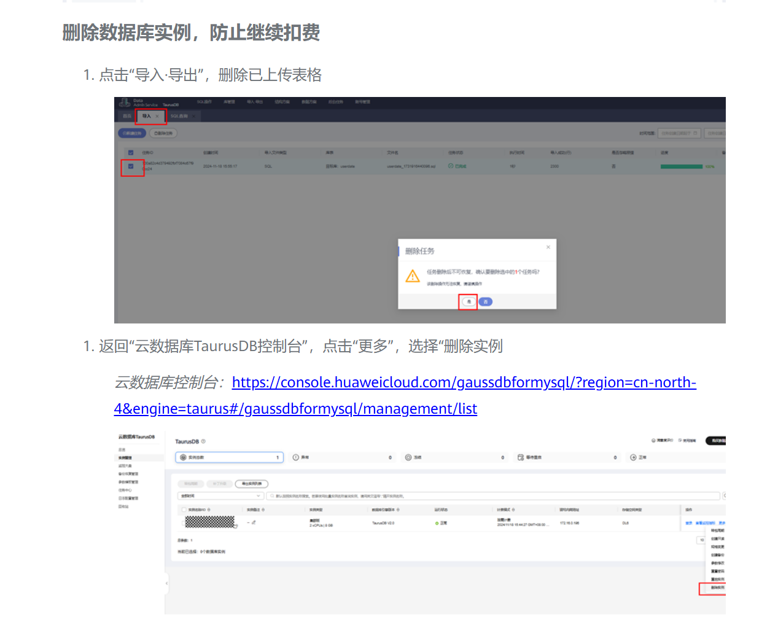Click the Data Admin Service logo icon
This screenshot has width=778, height=623.
point(124,103)
